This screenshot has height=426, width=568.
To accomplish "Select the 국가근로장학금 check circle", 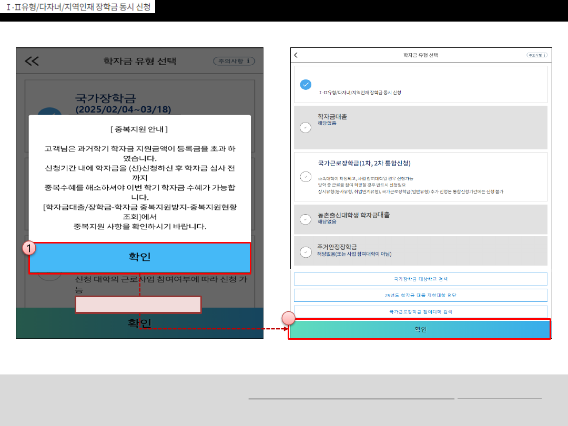I will pyautogui.click(x=305, y=177).
